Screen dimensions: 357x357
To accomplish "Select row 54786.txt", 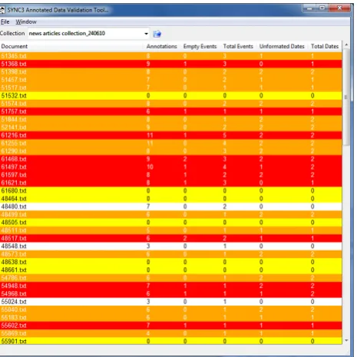I will pyautogui.click(x=171, y=278).
